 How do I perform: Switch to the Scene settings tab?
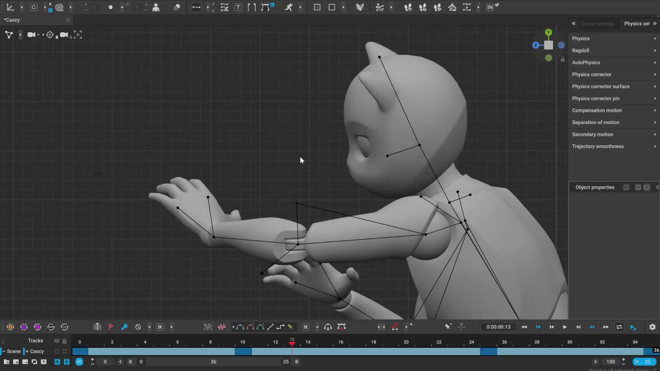tap(598, 24)
